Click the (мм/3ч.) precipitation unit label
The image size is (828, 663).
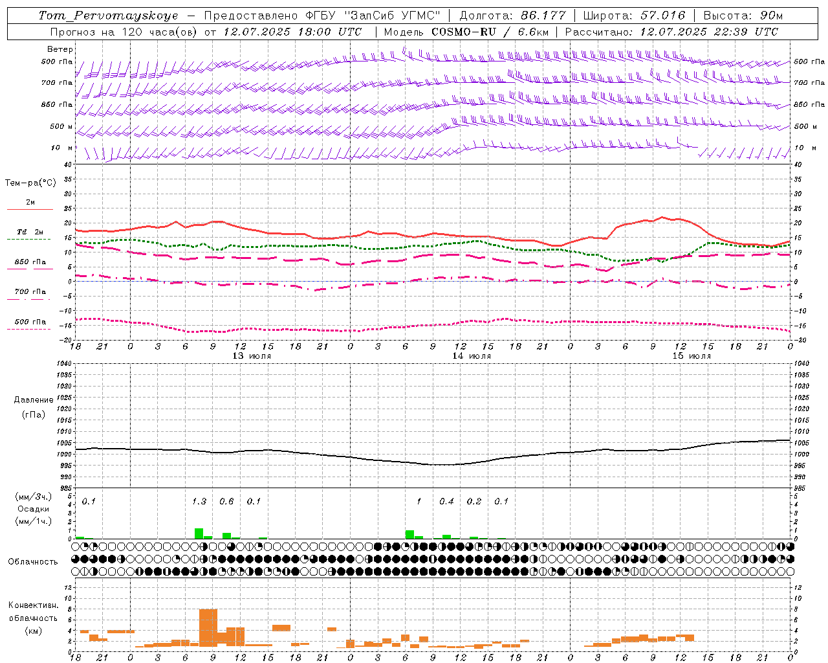click(34, 497)
